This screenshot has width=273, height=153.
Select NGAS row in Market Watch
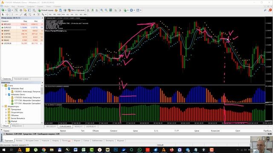[22, 40]
